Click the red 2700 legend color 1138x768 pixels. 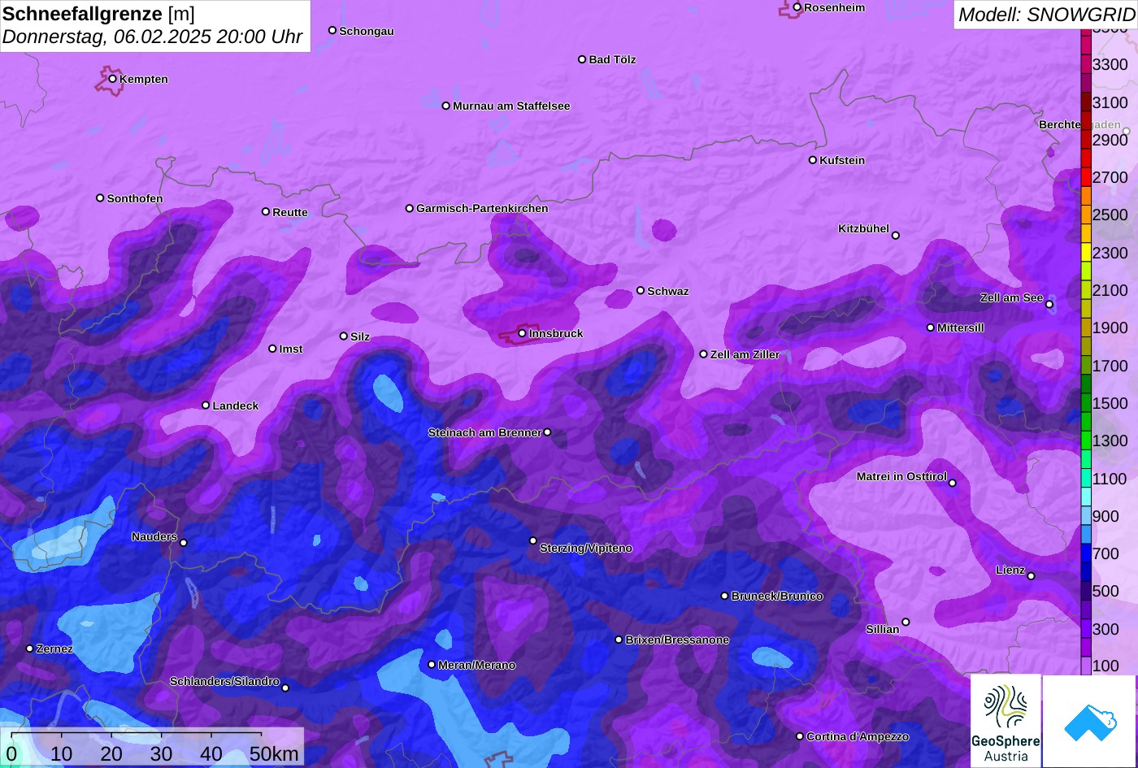click(x=1086, y=177)
